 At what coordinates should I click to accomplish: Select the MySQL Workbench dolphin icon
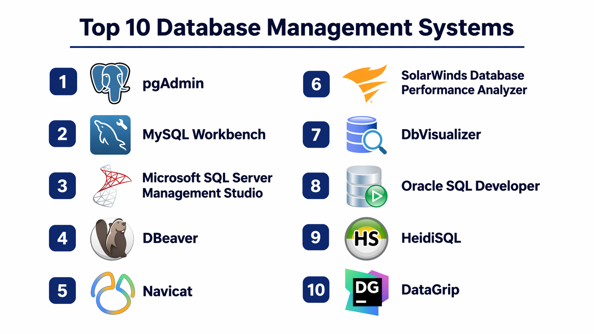110,135
